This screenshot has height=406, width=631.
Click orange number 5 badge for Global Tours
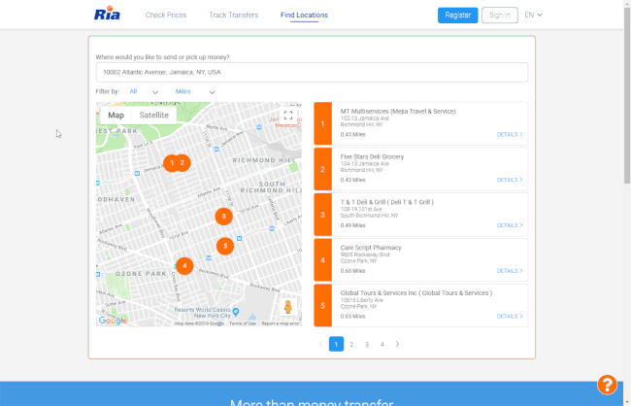322,306
